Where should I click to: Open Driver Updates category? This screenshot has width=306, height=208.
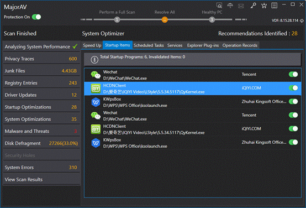click(x=41, y=95)
